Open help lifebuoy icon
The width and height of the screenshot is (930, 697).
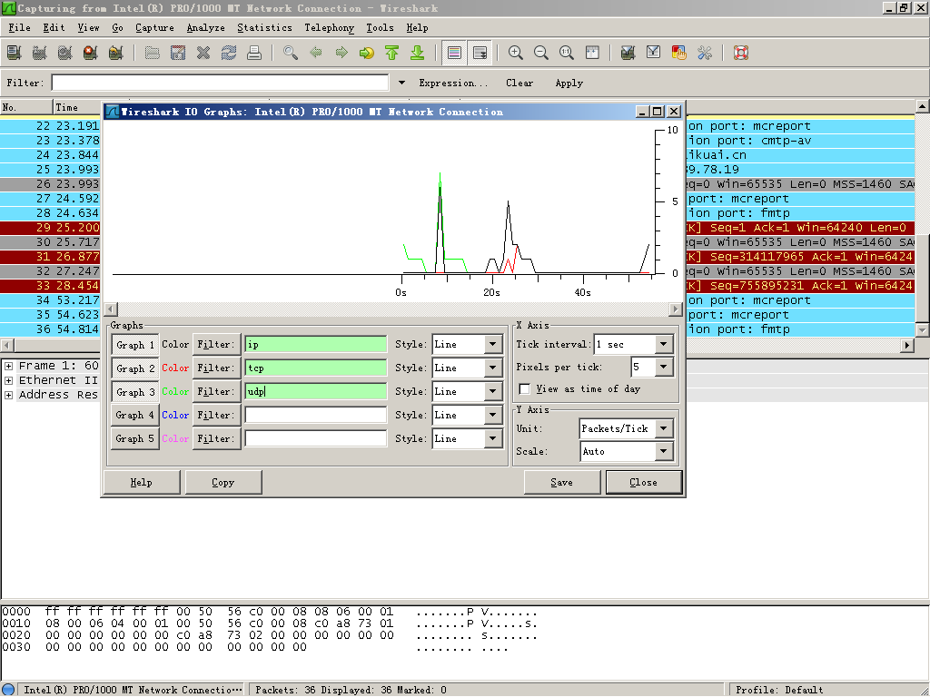click(741, 53)
